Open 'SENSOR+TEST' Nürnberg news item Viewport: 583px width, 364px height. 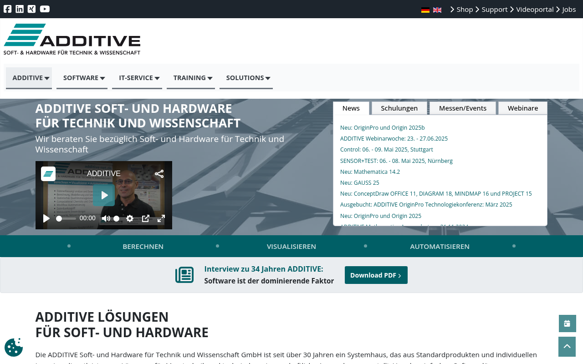click(x=396, y=161)
